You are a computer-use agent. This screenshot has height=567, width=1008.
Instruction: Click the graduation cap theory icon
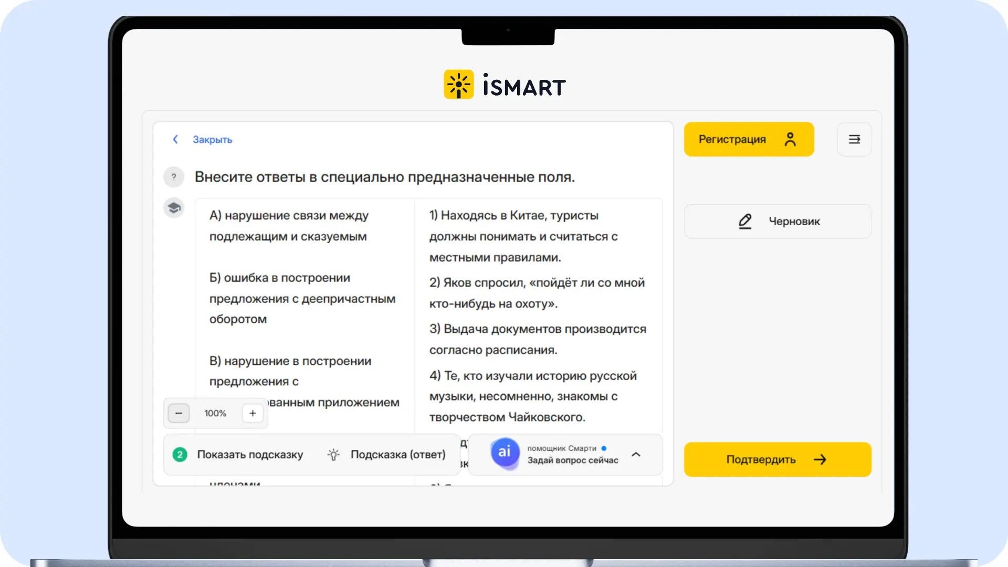pyautogui.click(x=174, y=208)
